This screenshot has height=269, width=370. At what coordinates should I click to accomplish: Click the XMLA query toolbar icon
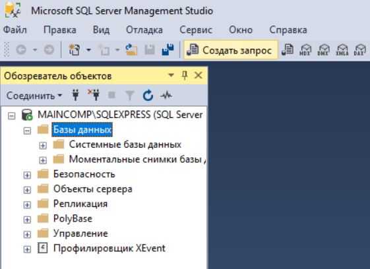[x=342, y=50]
